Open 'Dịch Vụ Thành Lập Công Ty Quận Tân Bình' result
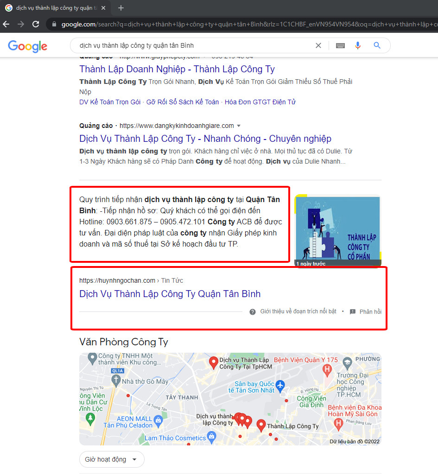438x476 pixels. coord(170,293)
